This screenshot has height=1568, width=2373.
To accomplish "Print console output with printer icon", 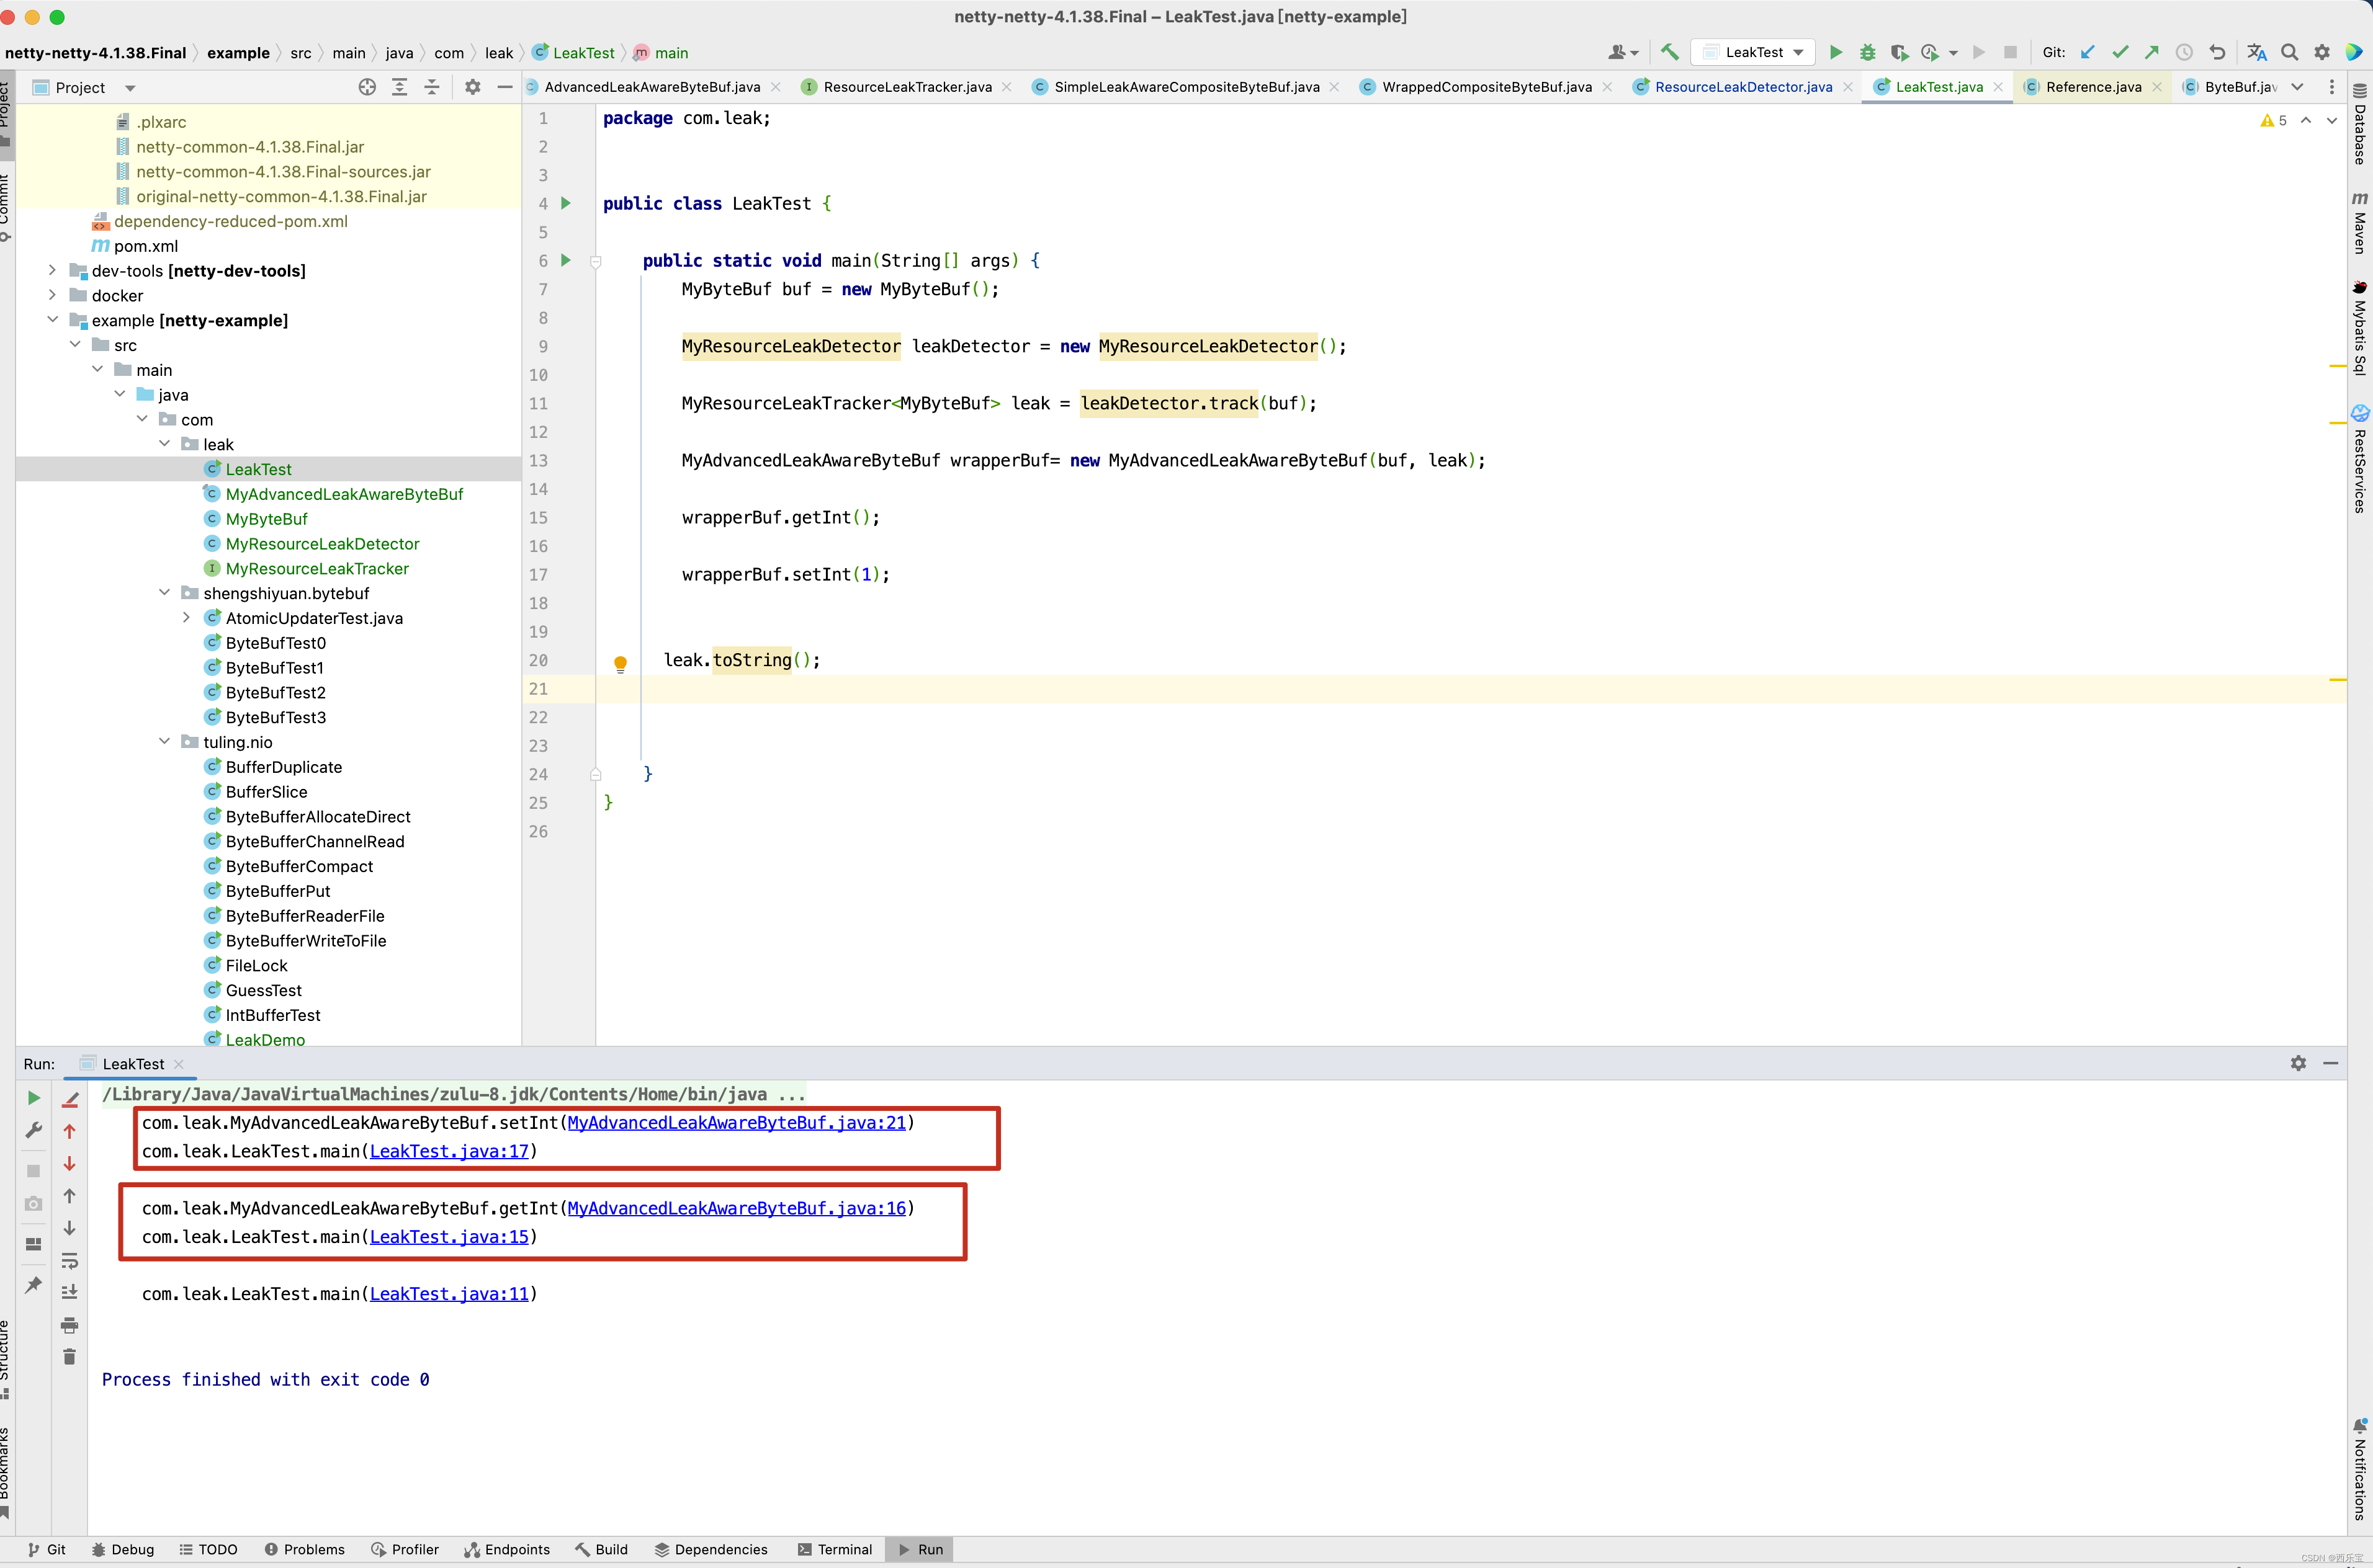I will (69, 1325).
